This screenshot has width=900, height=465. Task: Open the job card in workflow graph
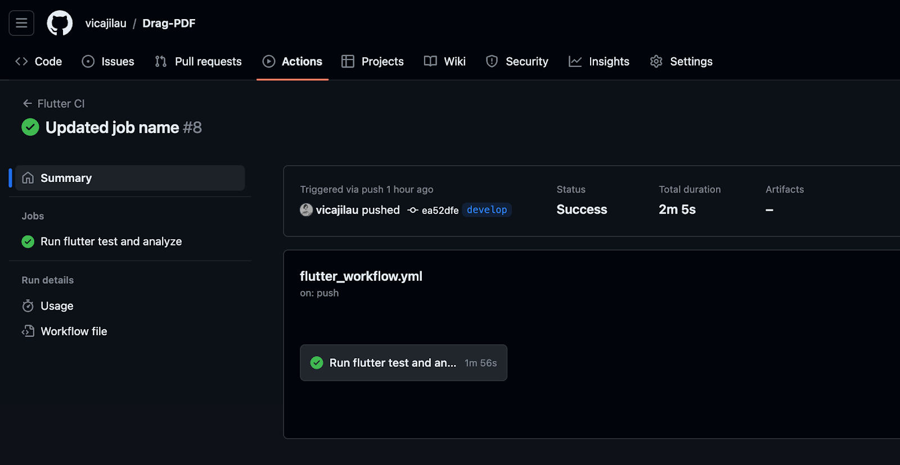[403, 363]
